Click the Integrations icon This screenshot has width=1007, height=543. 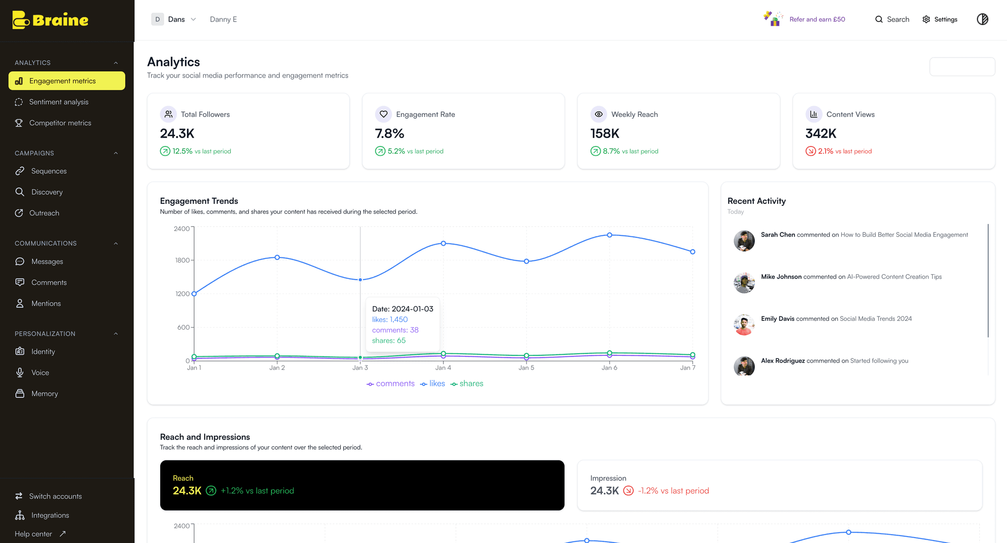[20, 515]
